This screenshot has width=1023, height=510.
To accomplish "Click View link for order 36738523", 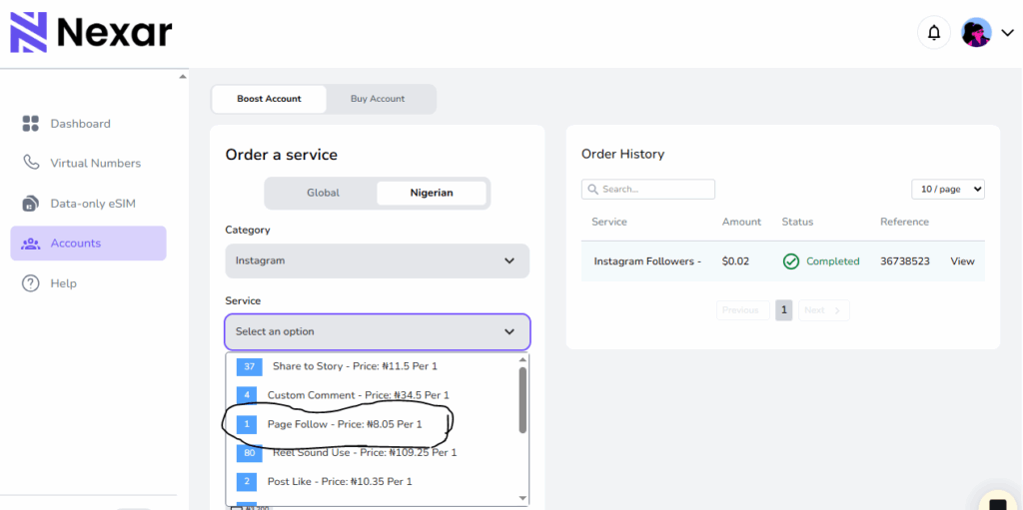I will [962, 260].
